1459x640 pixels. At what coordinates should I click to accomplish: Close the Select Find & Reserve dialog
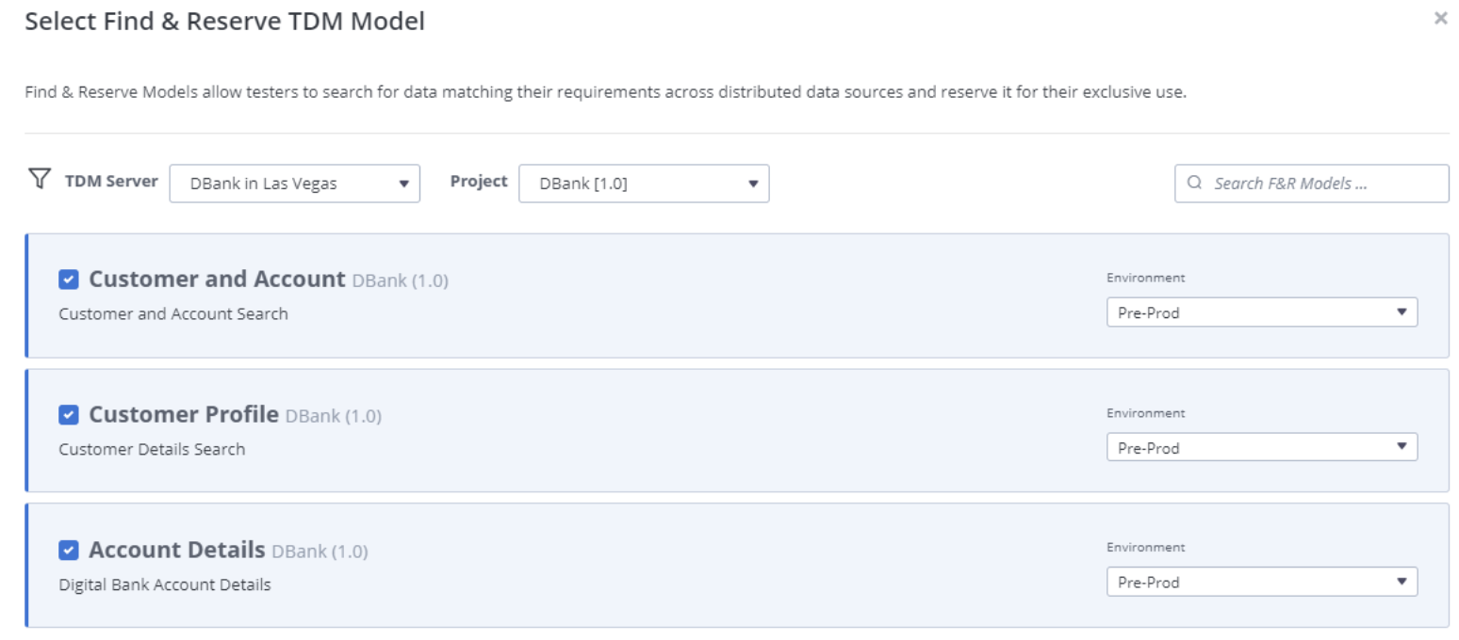(x=1440, y=18)
